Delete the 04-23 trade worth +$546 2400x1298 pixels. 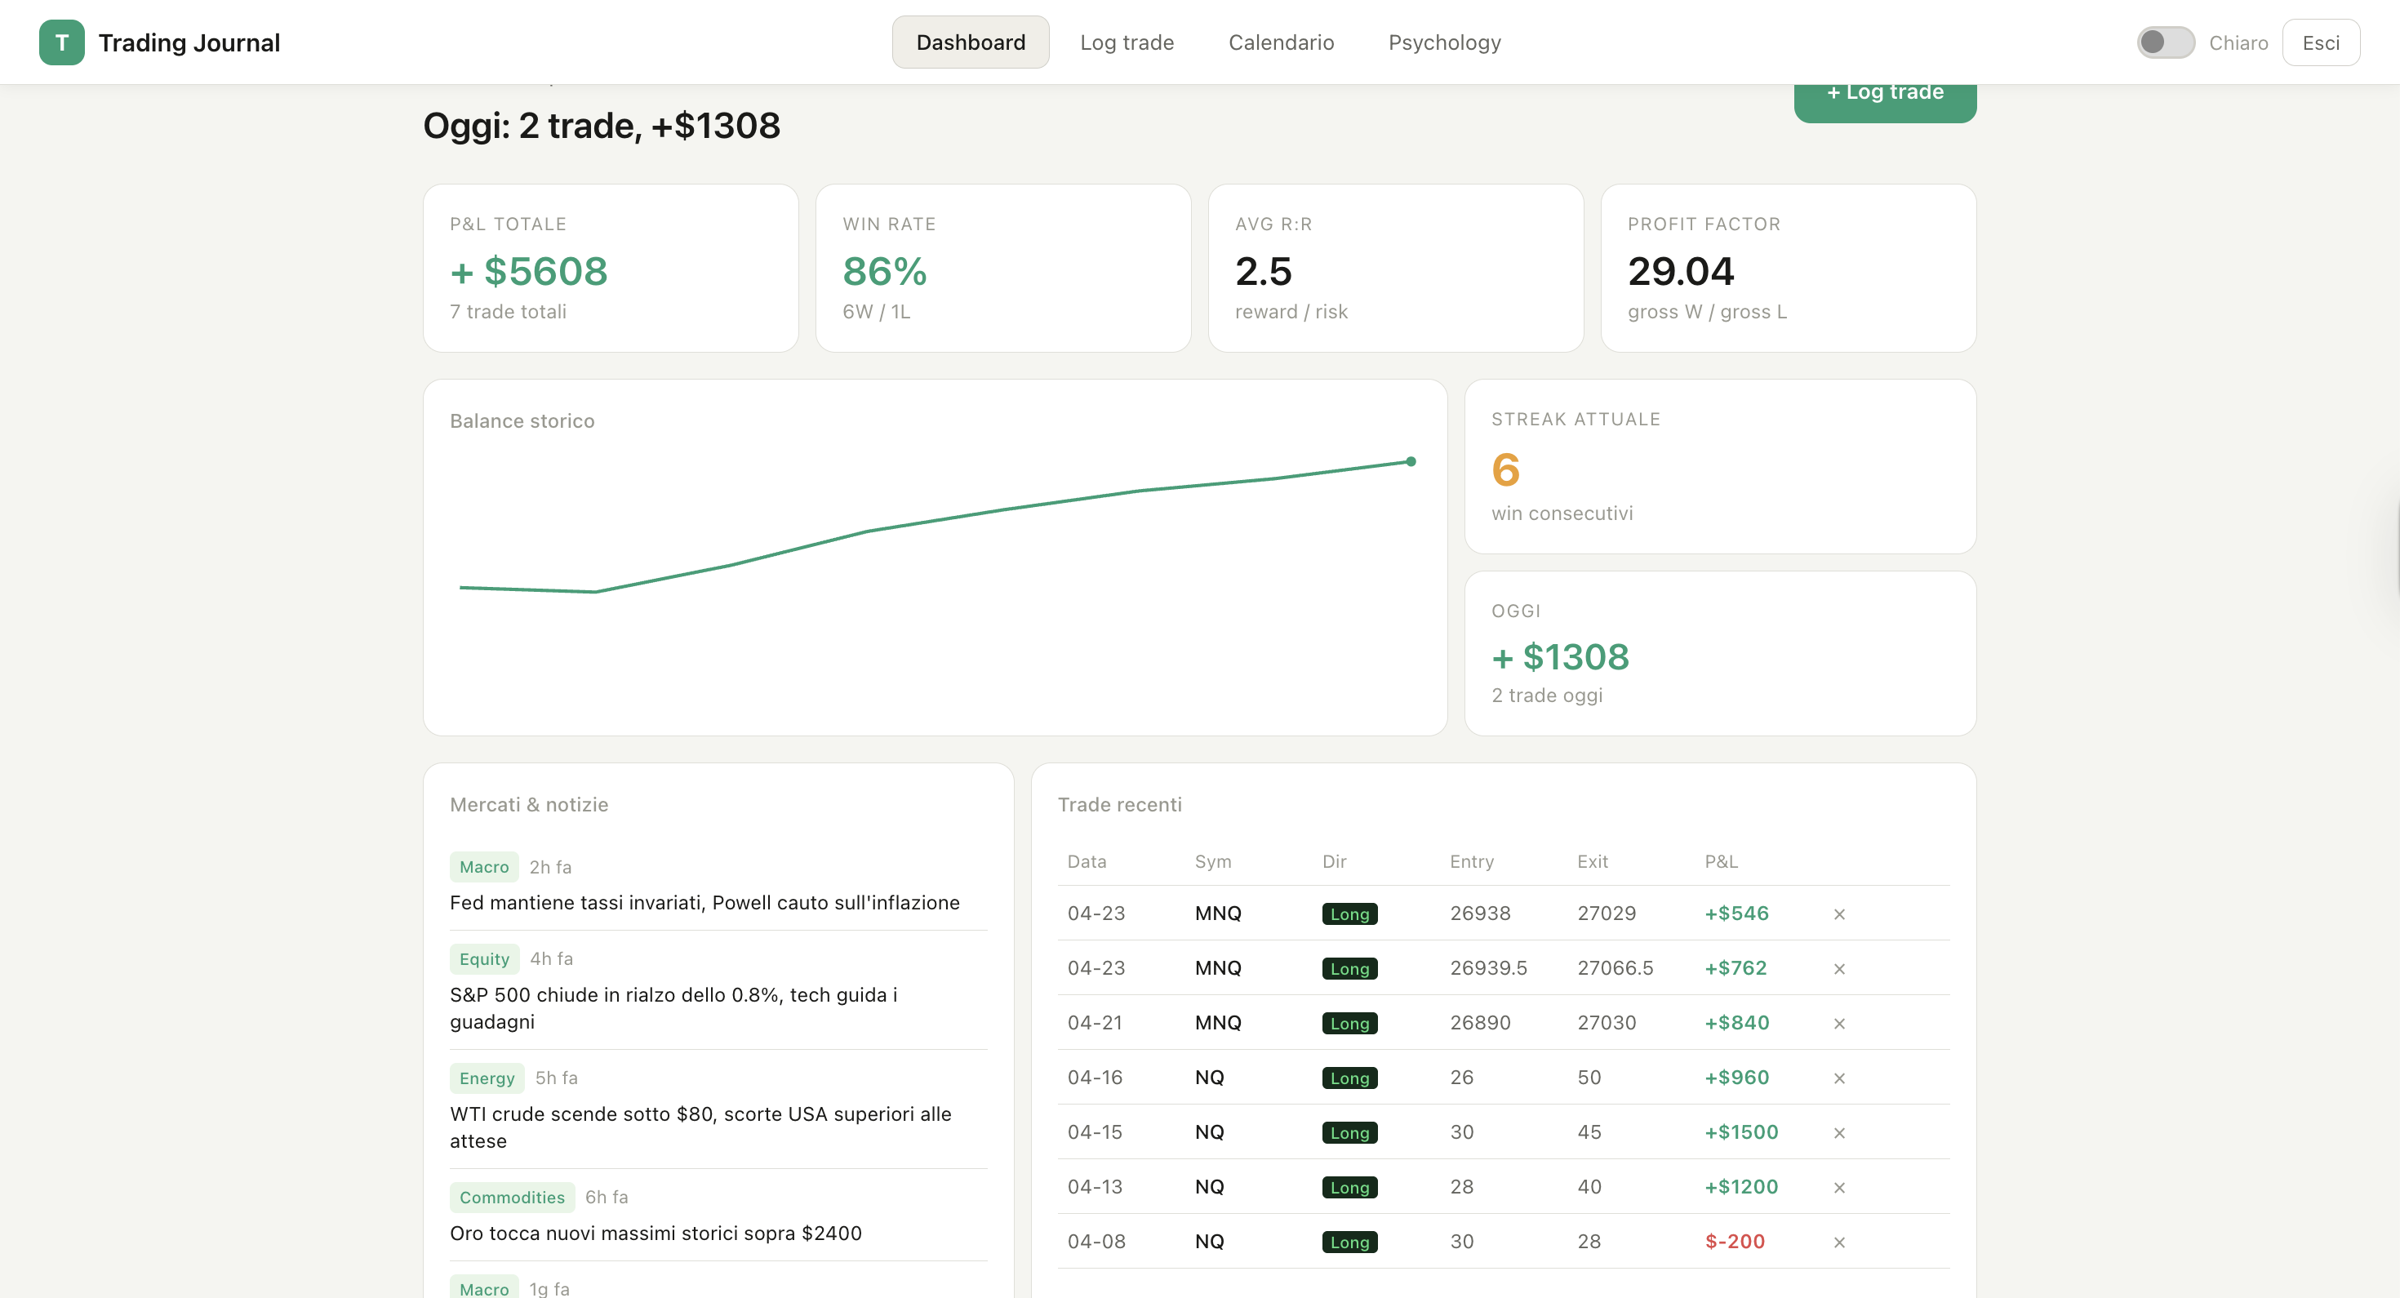[x=1840, y=914]
